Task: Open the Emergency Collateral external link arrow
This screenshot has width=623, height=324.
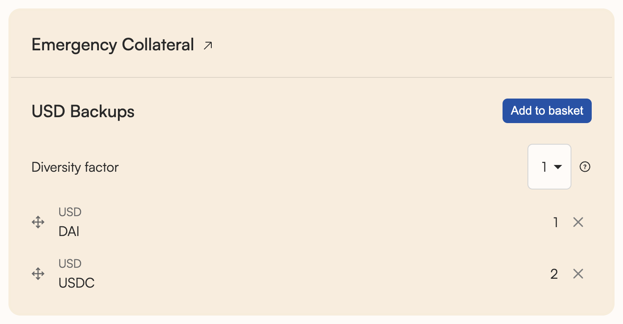Action: pos(208,46)
